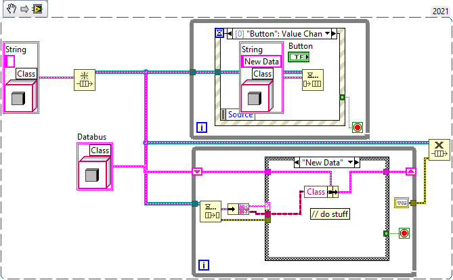Open the "Button": Value Change event case dropdown

pos(327,33)
